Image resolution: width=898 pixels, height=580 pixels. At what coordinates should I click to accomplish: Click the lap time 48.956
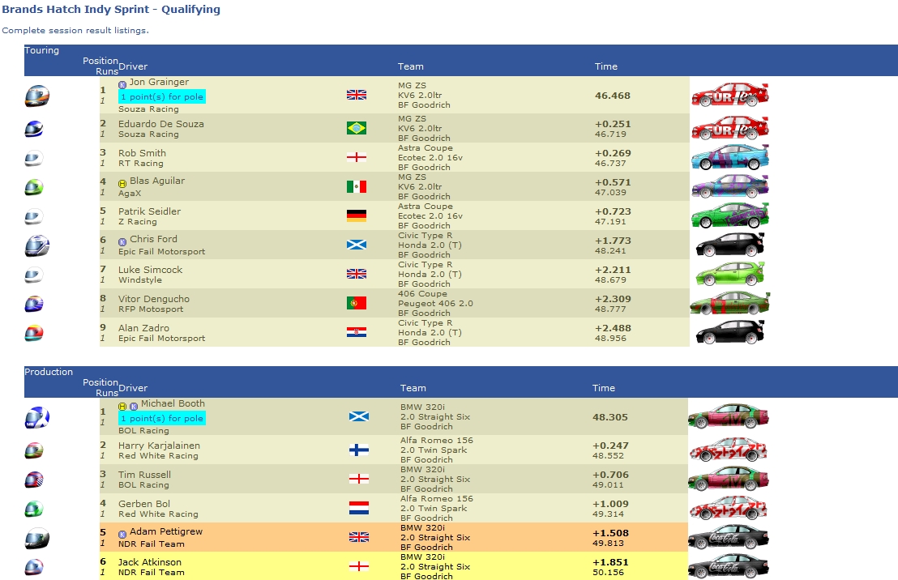point(610,339)
